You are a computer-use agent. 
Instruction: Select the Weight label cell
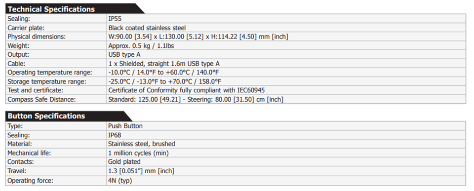(x=56, y=46)
